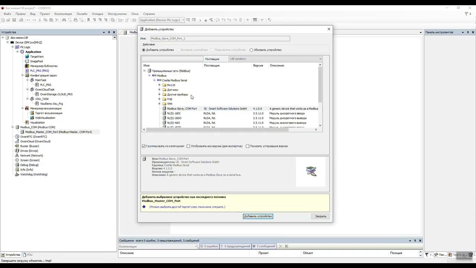This screenshot has height=268, width=476.
Task: Click the Undo toolbar icon
Action: click(28, 20)
